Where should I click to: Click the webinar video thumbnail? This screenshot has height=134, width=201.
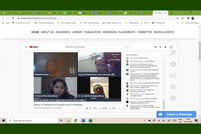[x=77, y=77]
